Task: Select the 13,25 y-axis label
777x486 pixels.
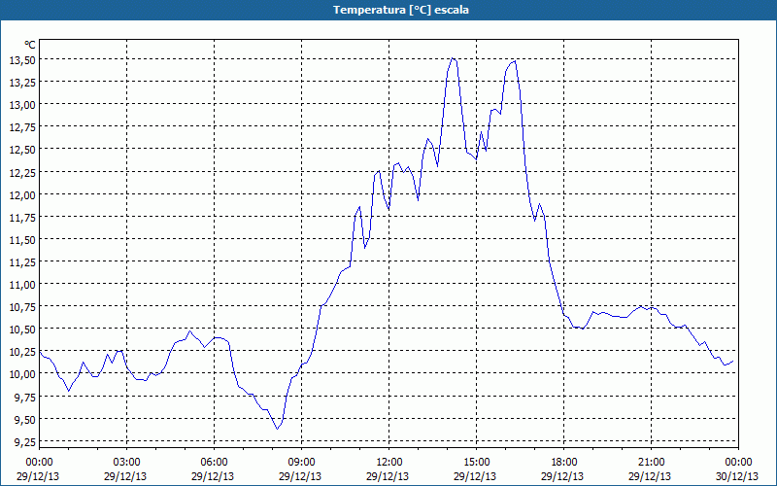Action: [22, 82]
